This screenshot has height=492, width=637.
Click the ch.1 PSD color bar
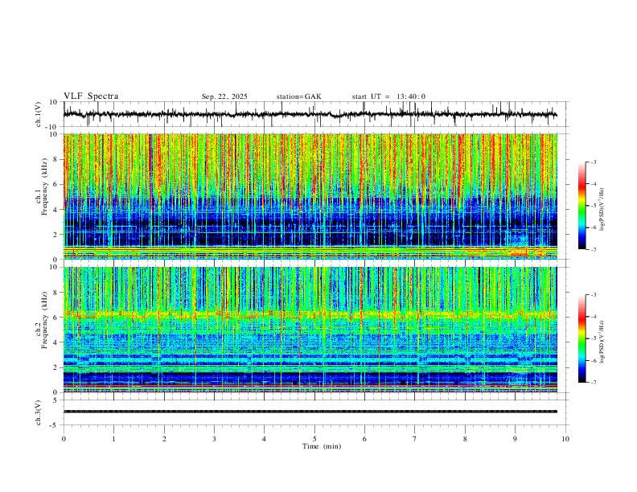point(582,206)
